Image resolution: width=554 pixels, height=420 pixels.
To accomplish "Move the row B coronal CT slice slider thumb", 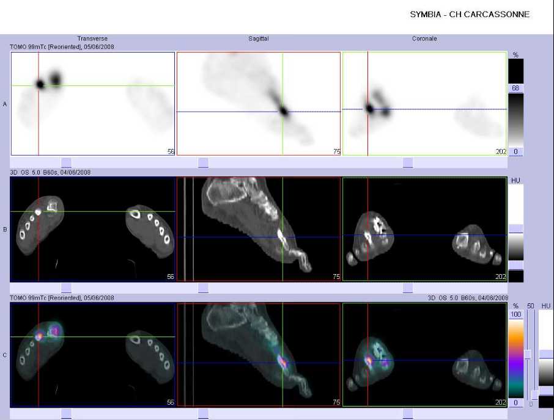I will (408, 288).
